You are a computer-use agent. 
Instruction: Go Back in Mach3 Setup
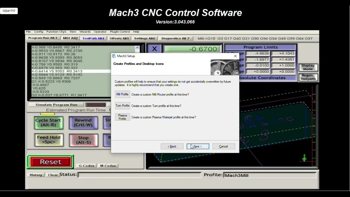(172, 146)
